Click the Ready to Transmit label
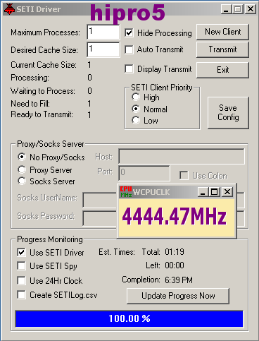Image resolution: width=259 pixels, height=341 pixels. pyautogui.click(x=42, y=114)
